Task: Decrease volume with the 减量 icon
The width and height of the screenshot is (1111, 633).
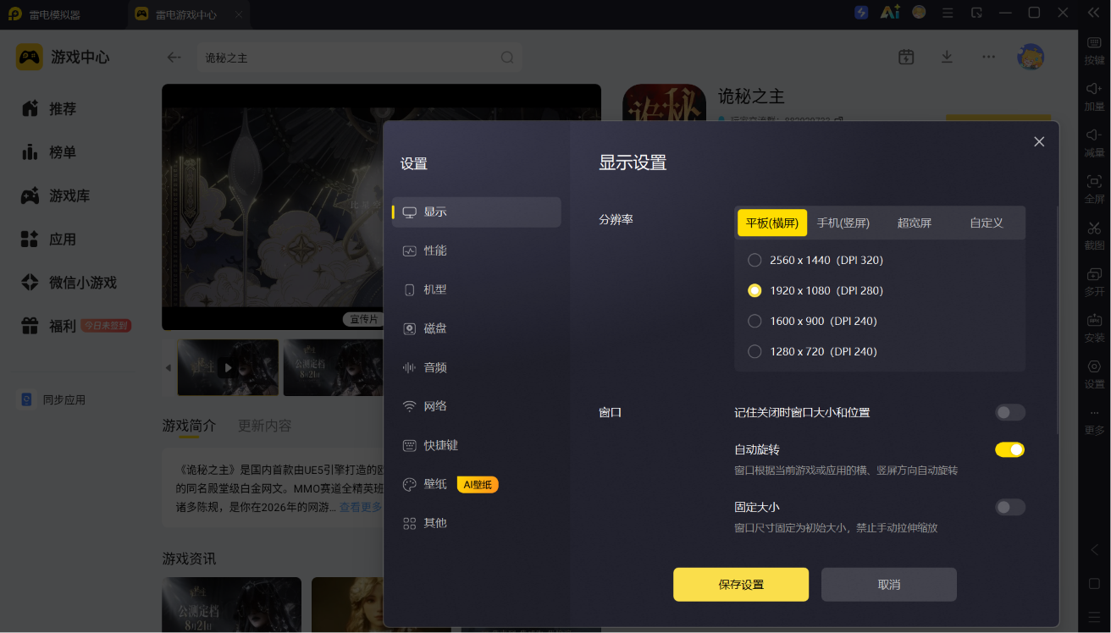Action: point(1094,143)
